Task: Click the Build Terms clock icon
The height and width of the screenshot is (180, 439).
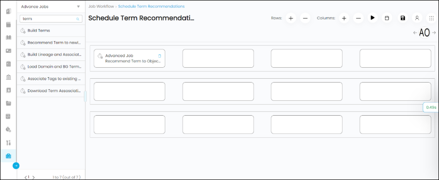Action: point(23,31)
